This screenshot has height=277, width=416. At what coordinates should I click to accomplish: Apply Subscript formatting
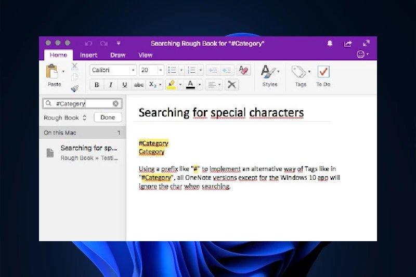tap(152, 85)
